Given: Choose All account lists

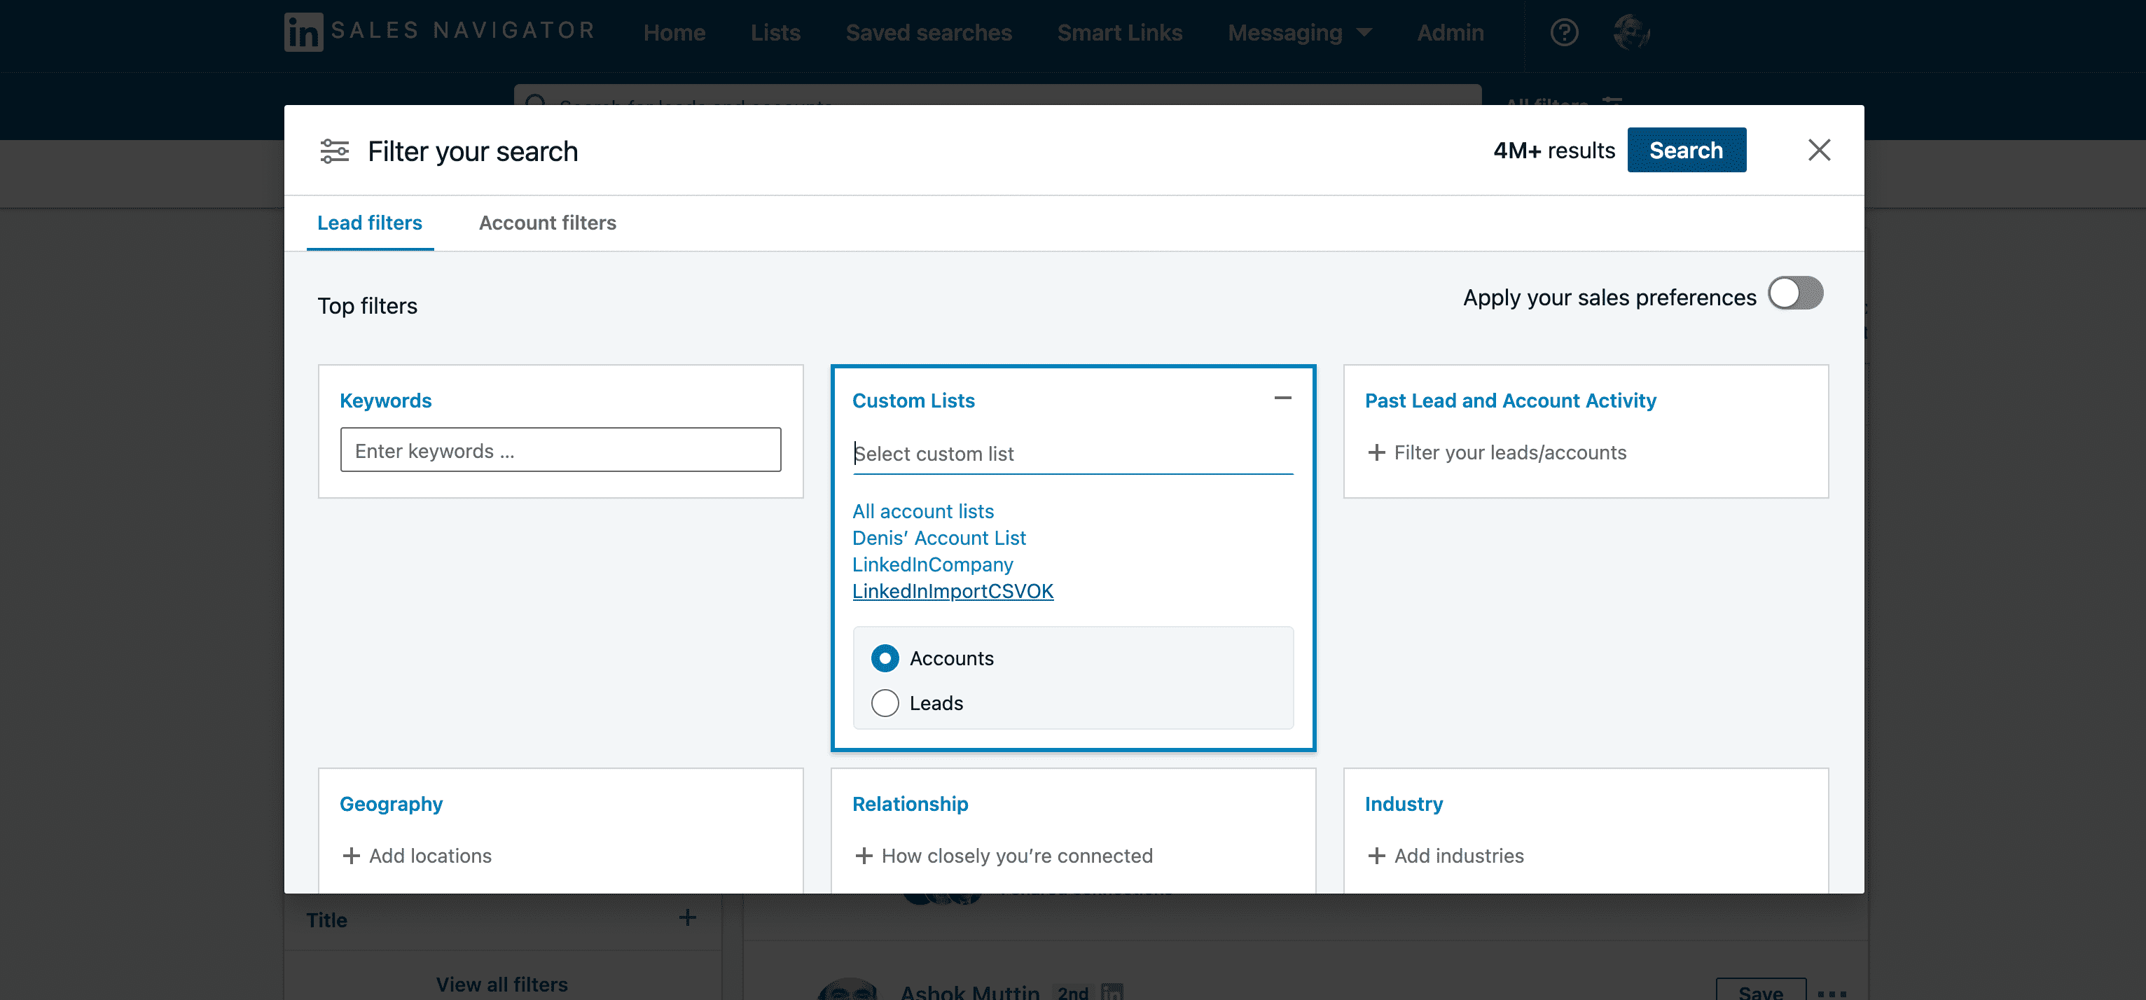Looking at the screenshot, I should pyautogui.click(x=922, y=511).
